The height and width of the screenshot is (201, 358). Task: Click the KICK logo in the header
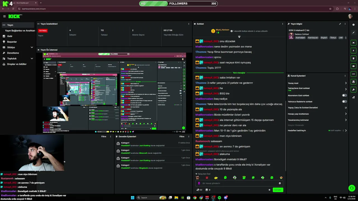click(15, 16)
